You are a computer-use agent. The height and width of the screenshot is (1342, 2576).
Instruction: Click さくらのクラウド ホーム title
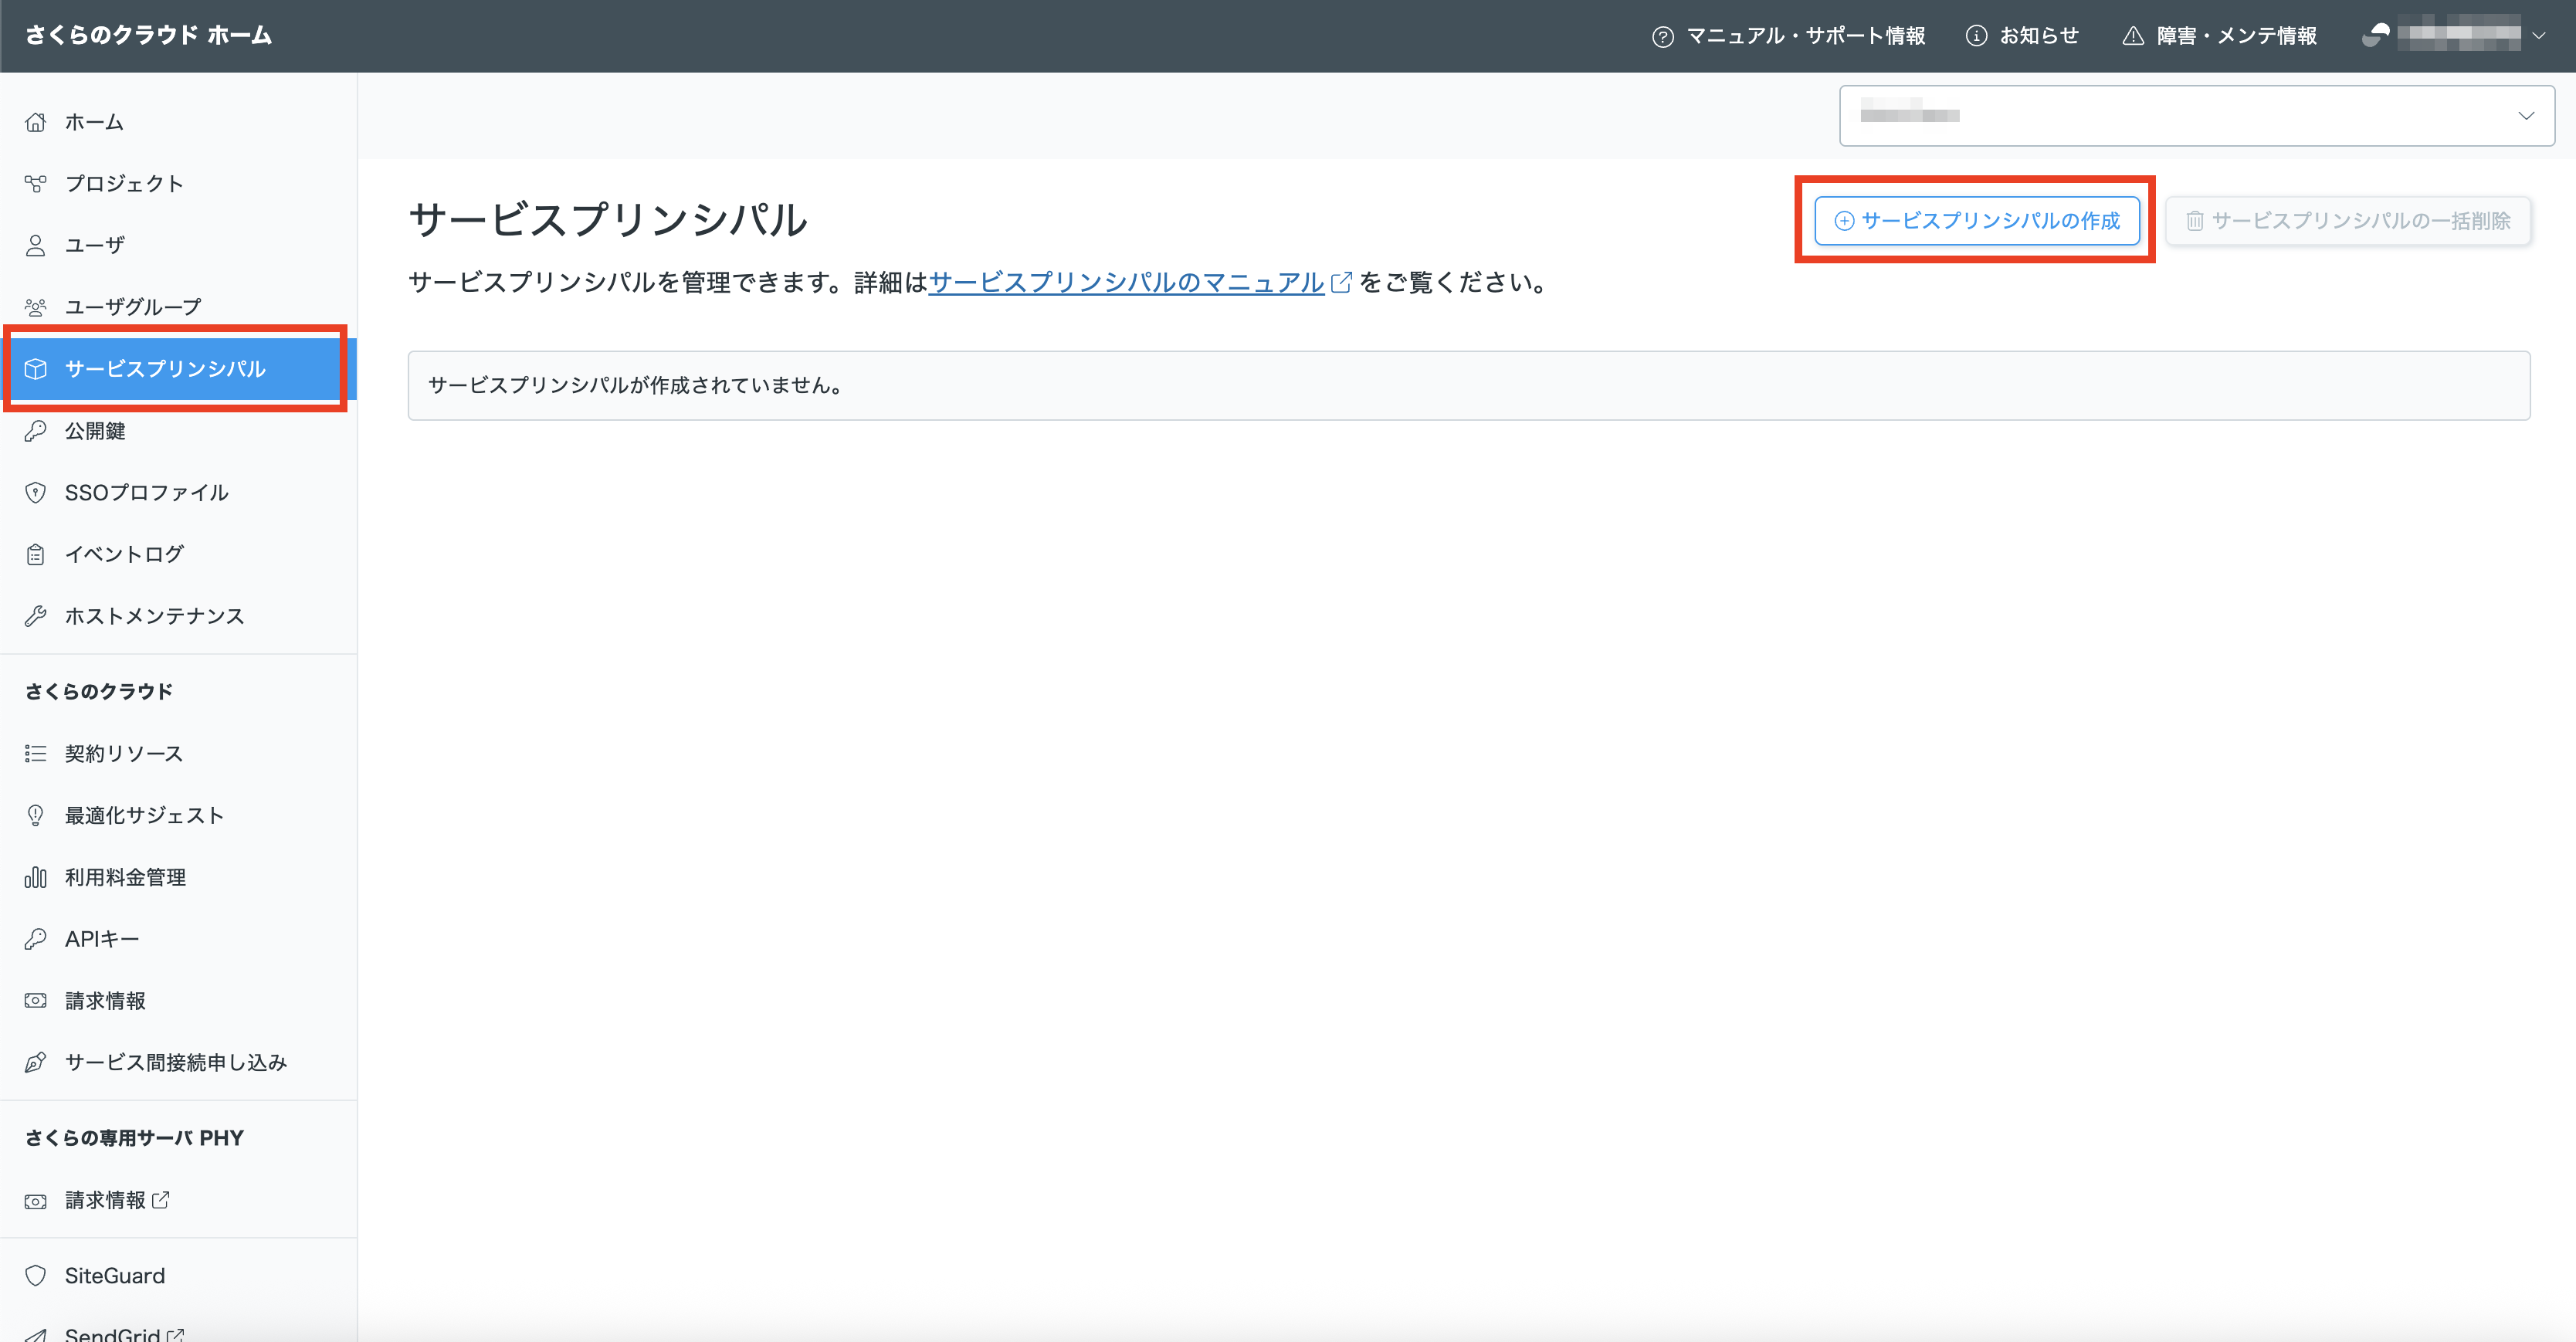(x=149, y=35)
